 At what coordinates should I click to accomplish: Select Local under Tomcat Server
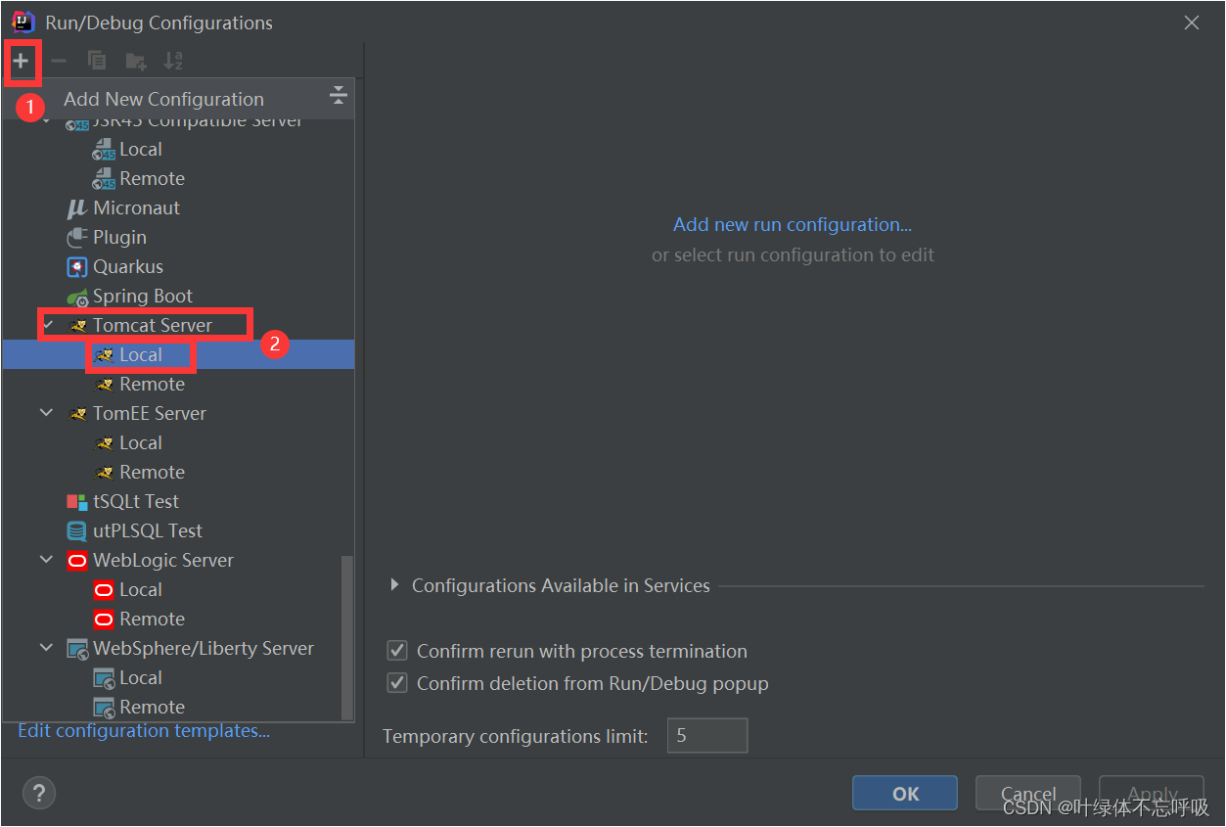(141, 354)
